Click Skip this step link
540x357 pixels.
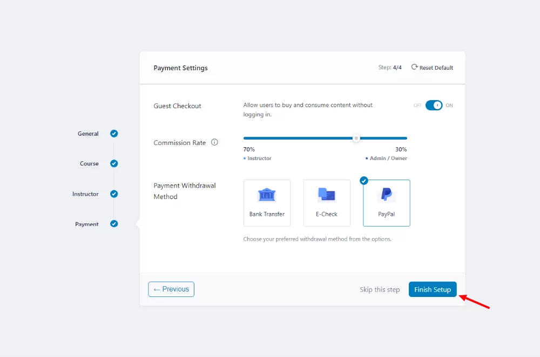(x=380, y=289)
